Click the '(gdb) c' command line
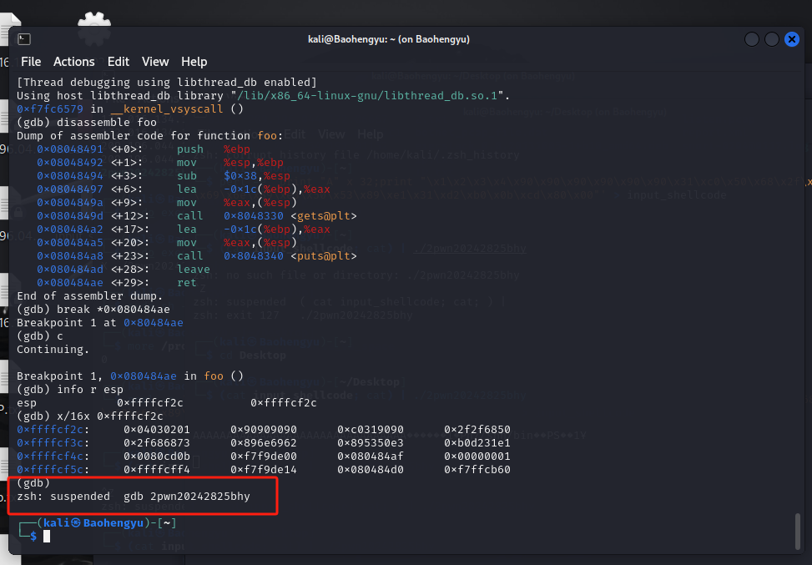The height and width of the screenshot is (565, 812). coord(40,336)
